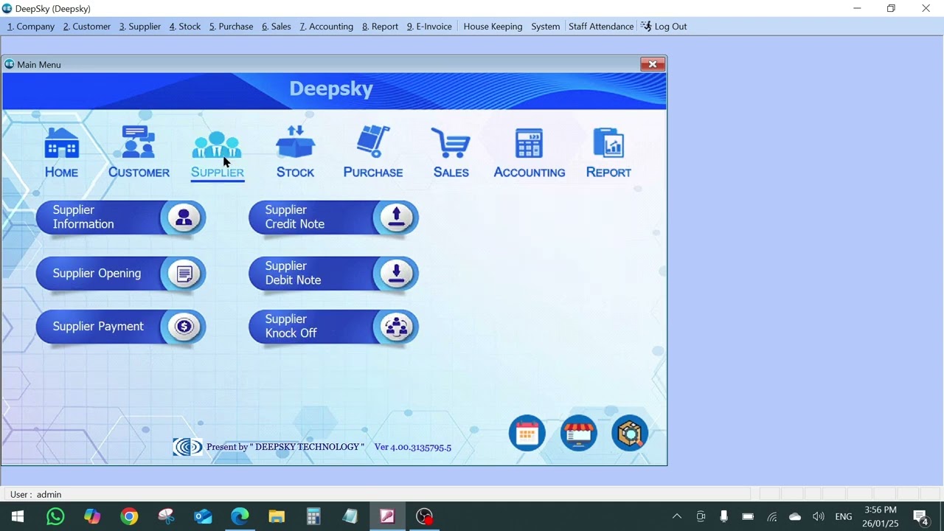Open the volume control
Image resolution: width=944 pixels, height=531 pixels.
819,516
